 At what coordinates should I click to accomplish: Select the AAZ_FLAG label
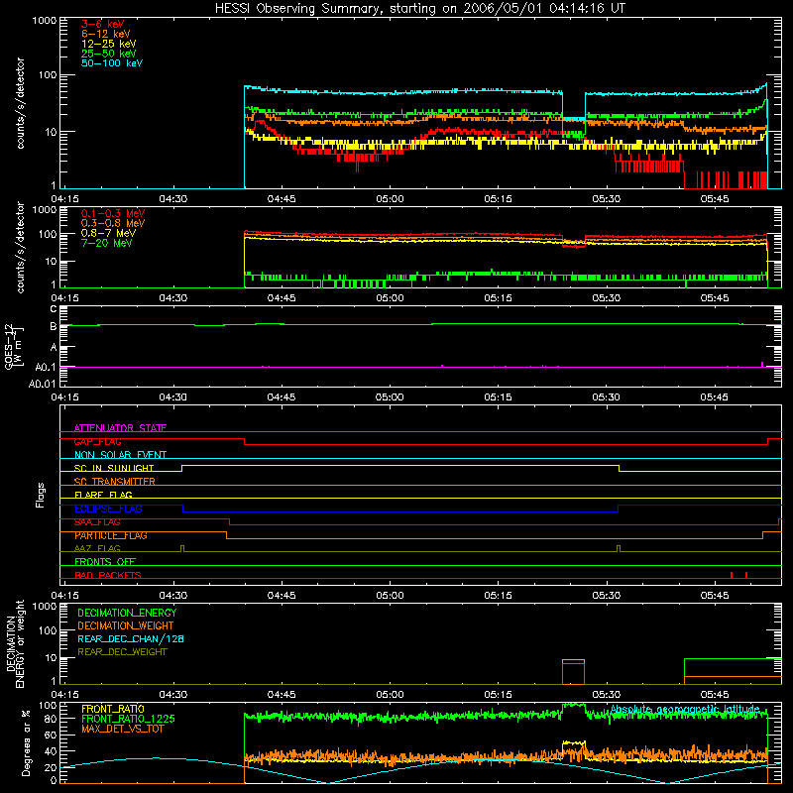click(97, 548)
